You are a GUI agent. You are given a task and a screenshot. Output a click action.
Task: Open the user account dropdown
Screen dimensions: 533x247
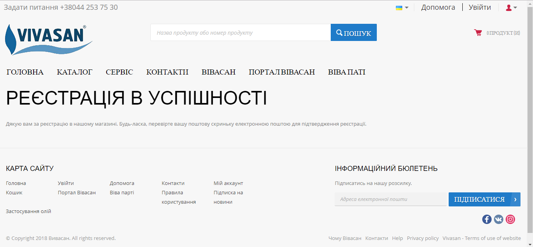click(511, 8)
